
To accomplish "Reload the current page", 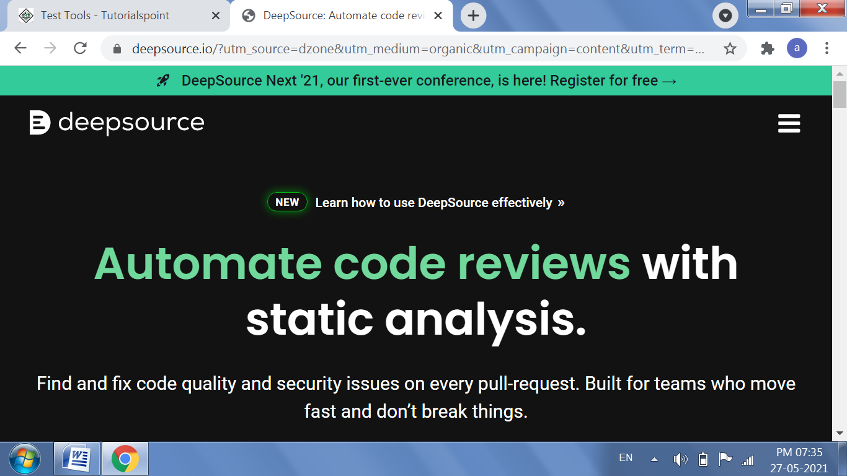I will click(x=80, y=48).
